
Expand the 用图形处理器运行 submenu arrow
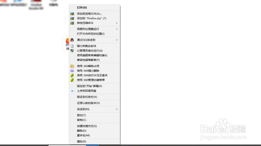tap(117, 29)
